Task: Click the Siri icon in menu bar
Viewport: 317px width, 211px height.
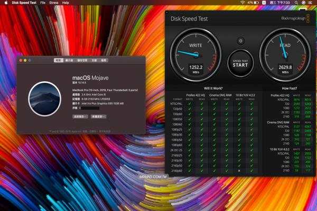Action: coord(303,3)
